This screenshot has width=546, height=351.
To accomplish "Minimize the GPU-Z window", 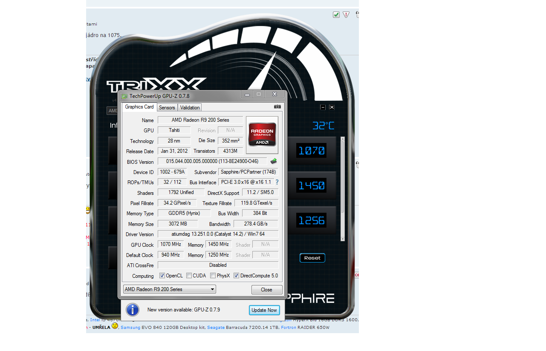I will point(247,94).
